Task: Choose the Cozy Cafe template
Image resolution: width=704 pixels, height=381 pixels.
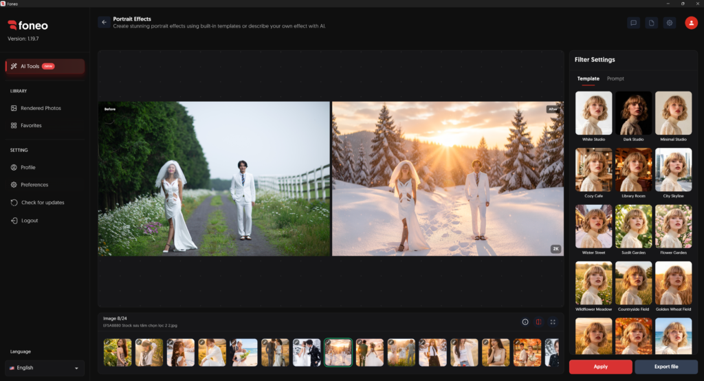Action: [x=593, y=173]
